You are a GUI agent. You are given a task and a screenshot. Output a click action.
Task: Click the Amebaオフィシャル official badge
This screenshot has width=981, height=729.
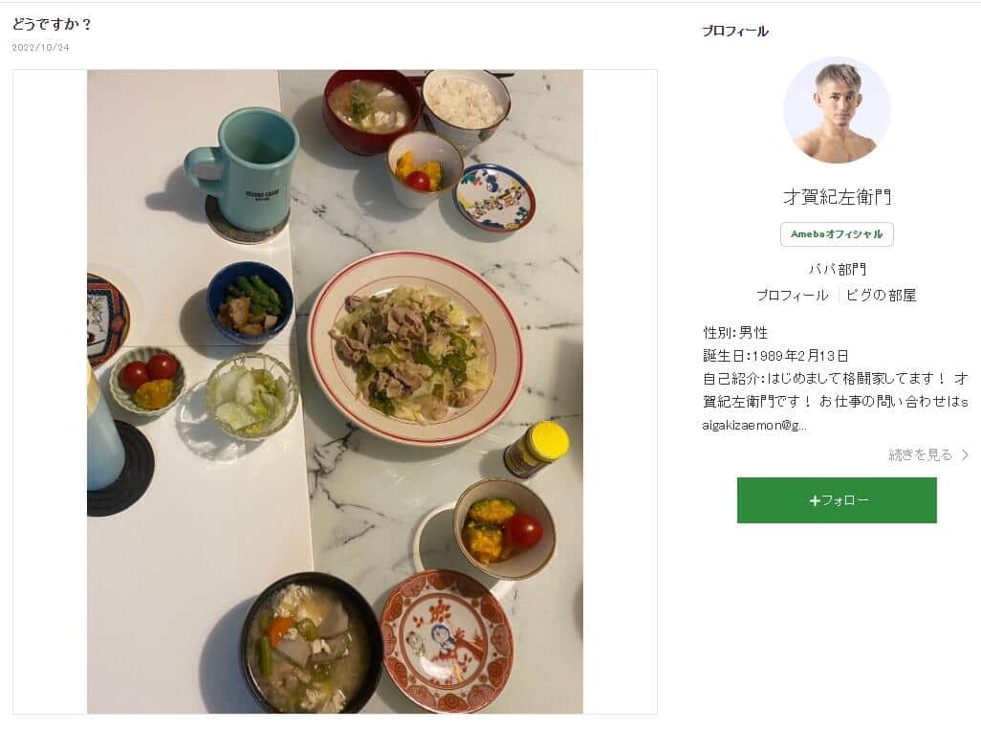tap(836, 234)
